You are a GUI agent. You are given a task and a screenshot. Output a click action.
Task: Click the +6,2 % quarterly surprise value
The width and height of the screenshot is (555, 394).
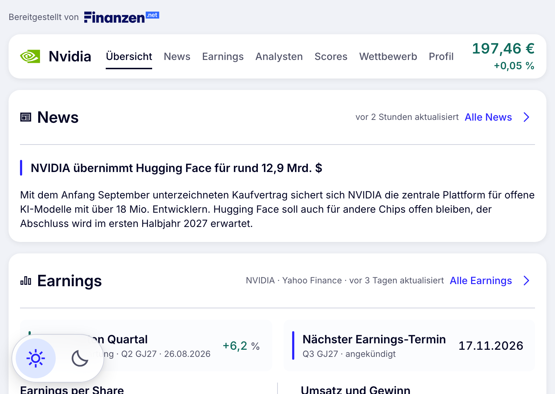[241, 345]
